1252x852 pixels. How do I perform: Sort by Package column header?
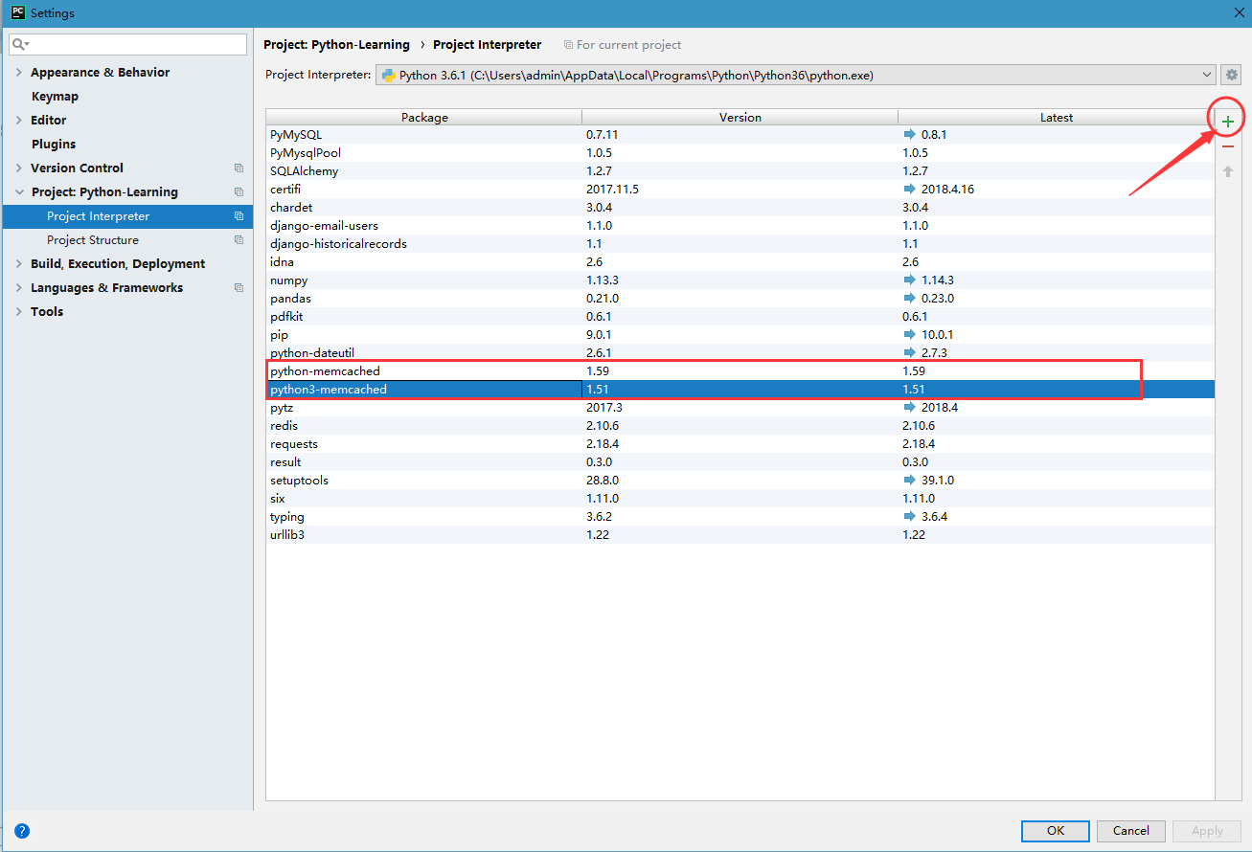[424, 117]
